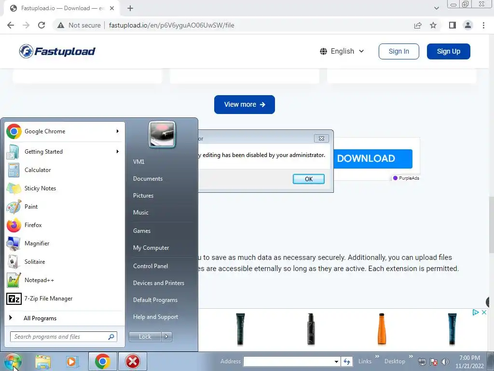Close the bottom advertisement banner
Image resolution: width=494 pixels, height=371 pixels.
click(x=484, y=313)
